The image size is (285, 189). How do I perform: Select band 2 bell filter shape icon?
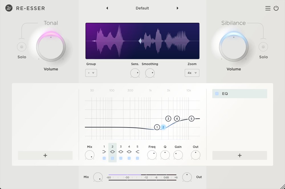(113, 152)
